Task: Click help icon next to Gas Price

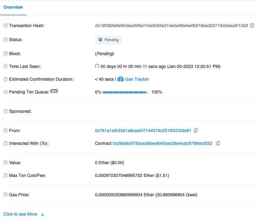Action: point(6,195)
